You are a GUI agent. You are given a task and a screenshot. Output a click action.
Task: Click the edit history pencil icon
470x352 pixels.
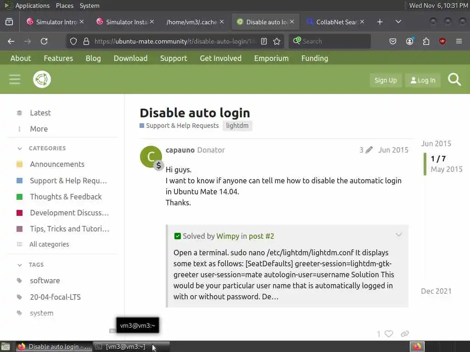coord(369,150)
